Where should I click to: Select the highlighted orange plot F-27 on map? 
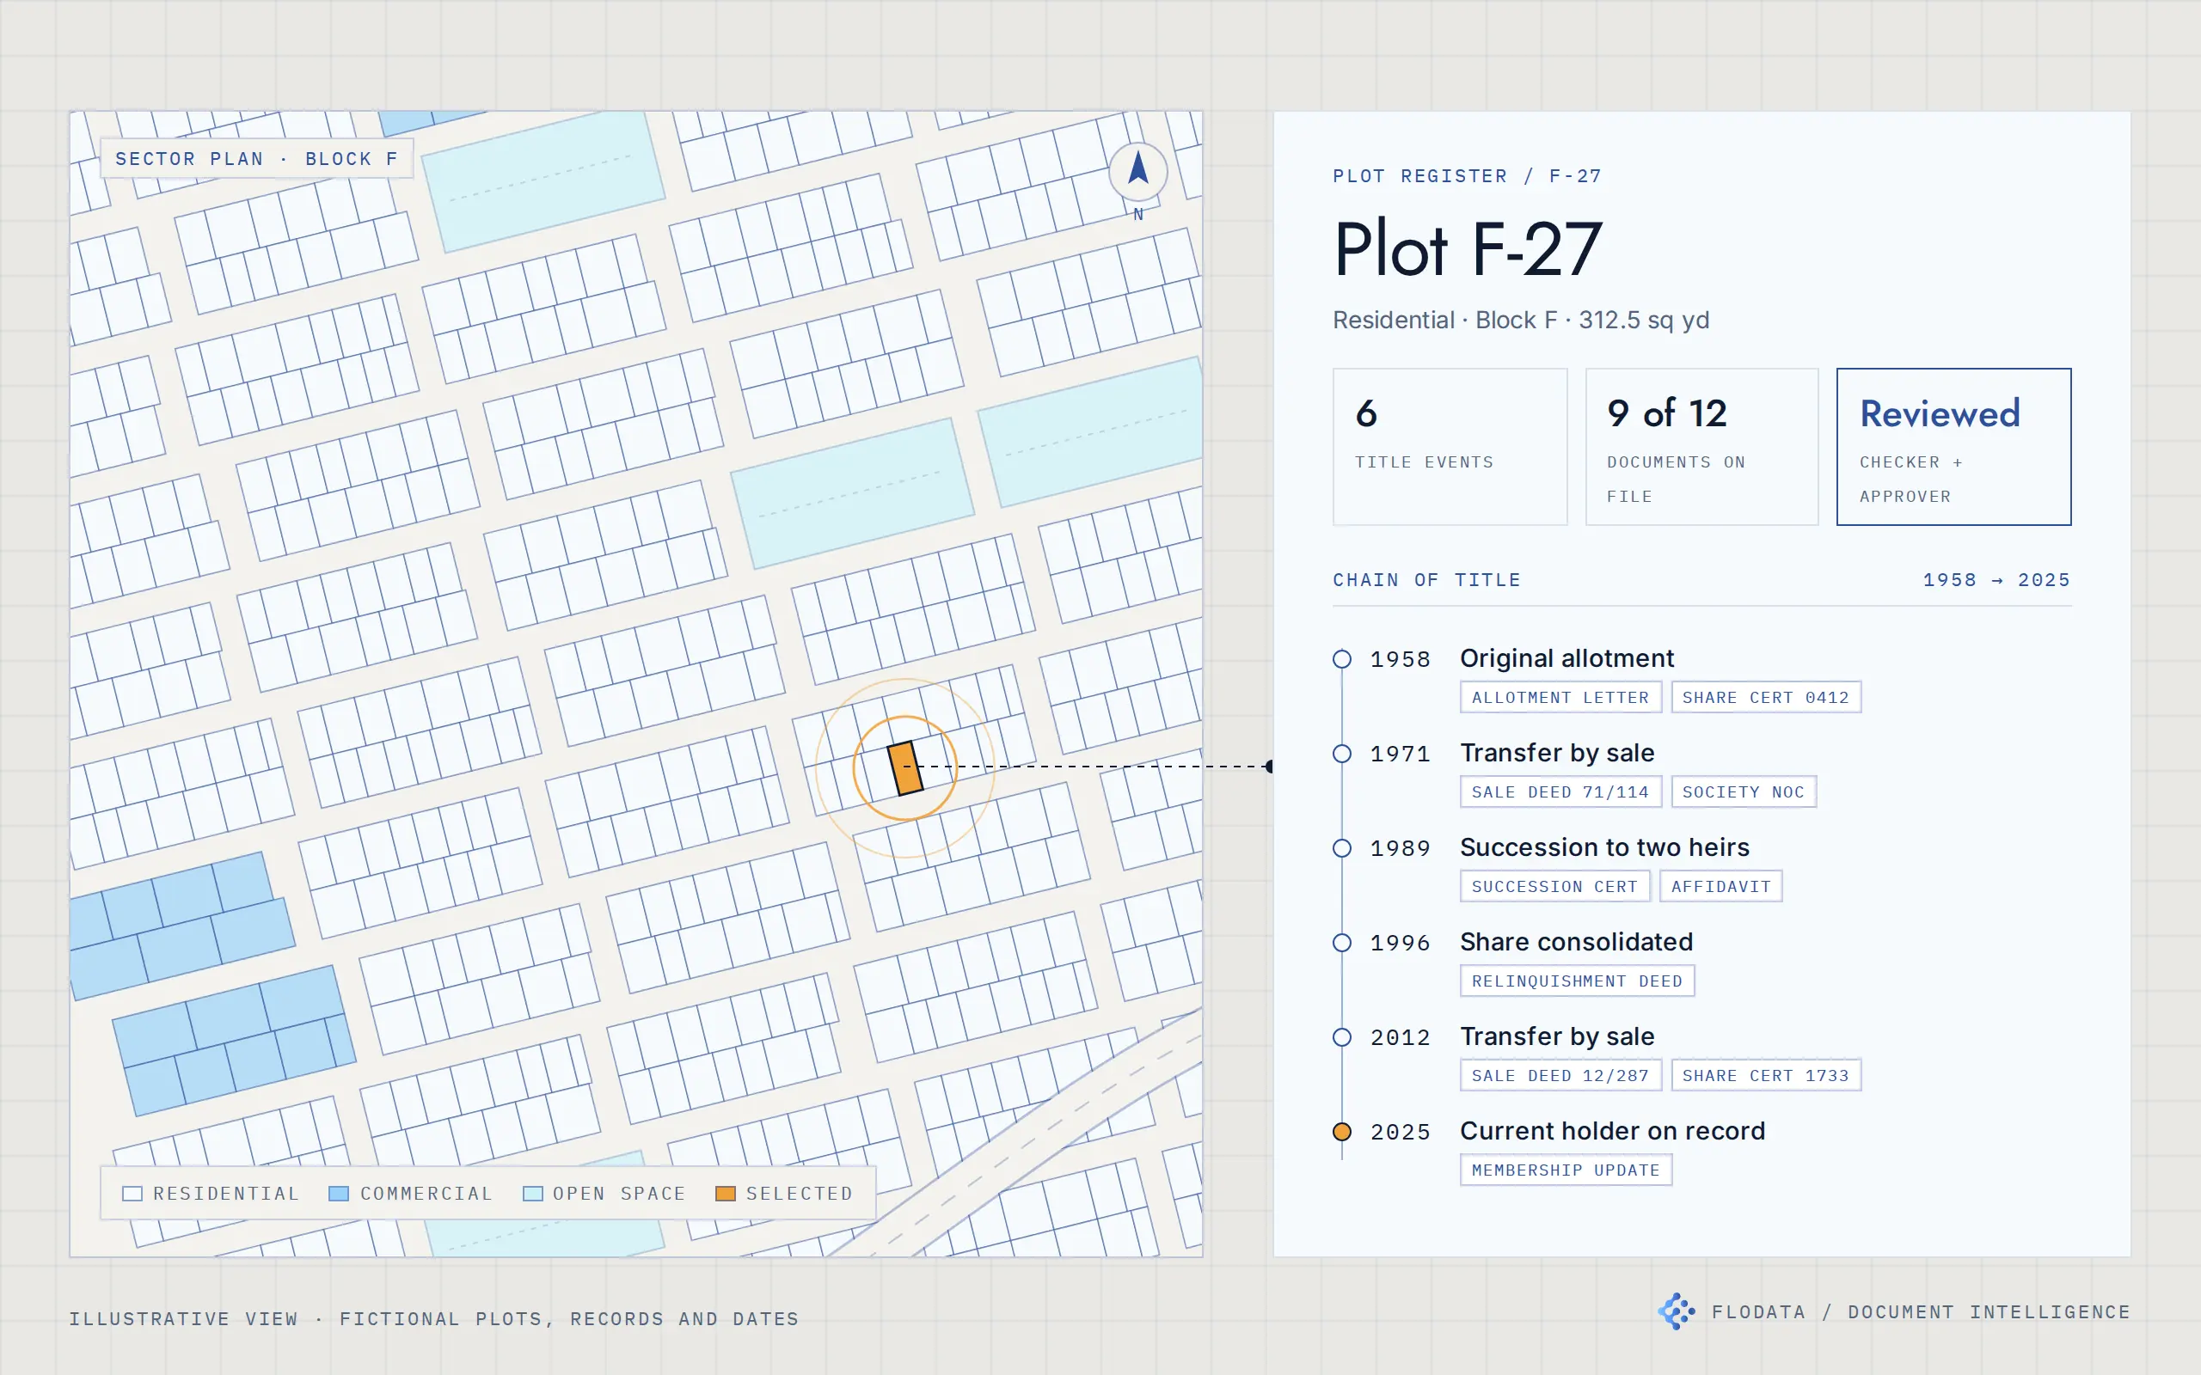click(905, 768)
